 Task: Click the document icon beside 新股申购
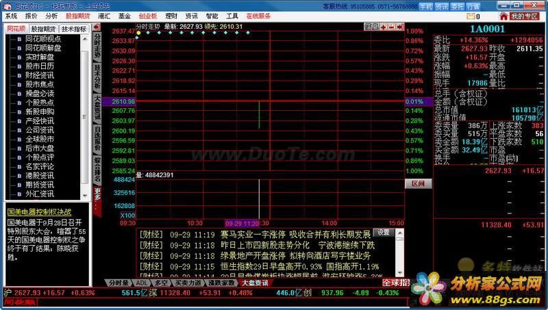point(20,112)
